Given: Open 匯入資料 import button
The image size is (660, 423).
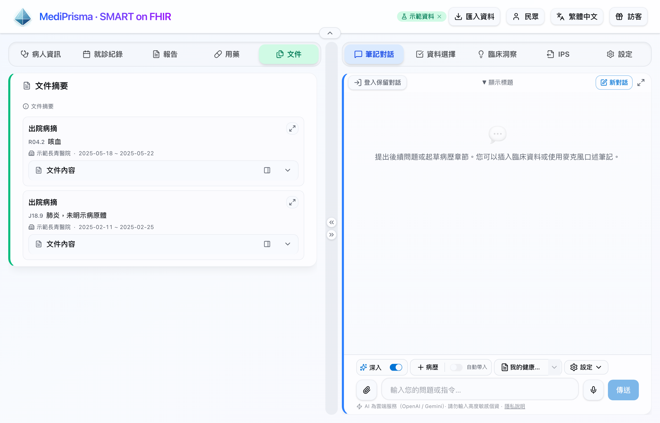Looking at the screenshot, I should (474, 17).
